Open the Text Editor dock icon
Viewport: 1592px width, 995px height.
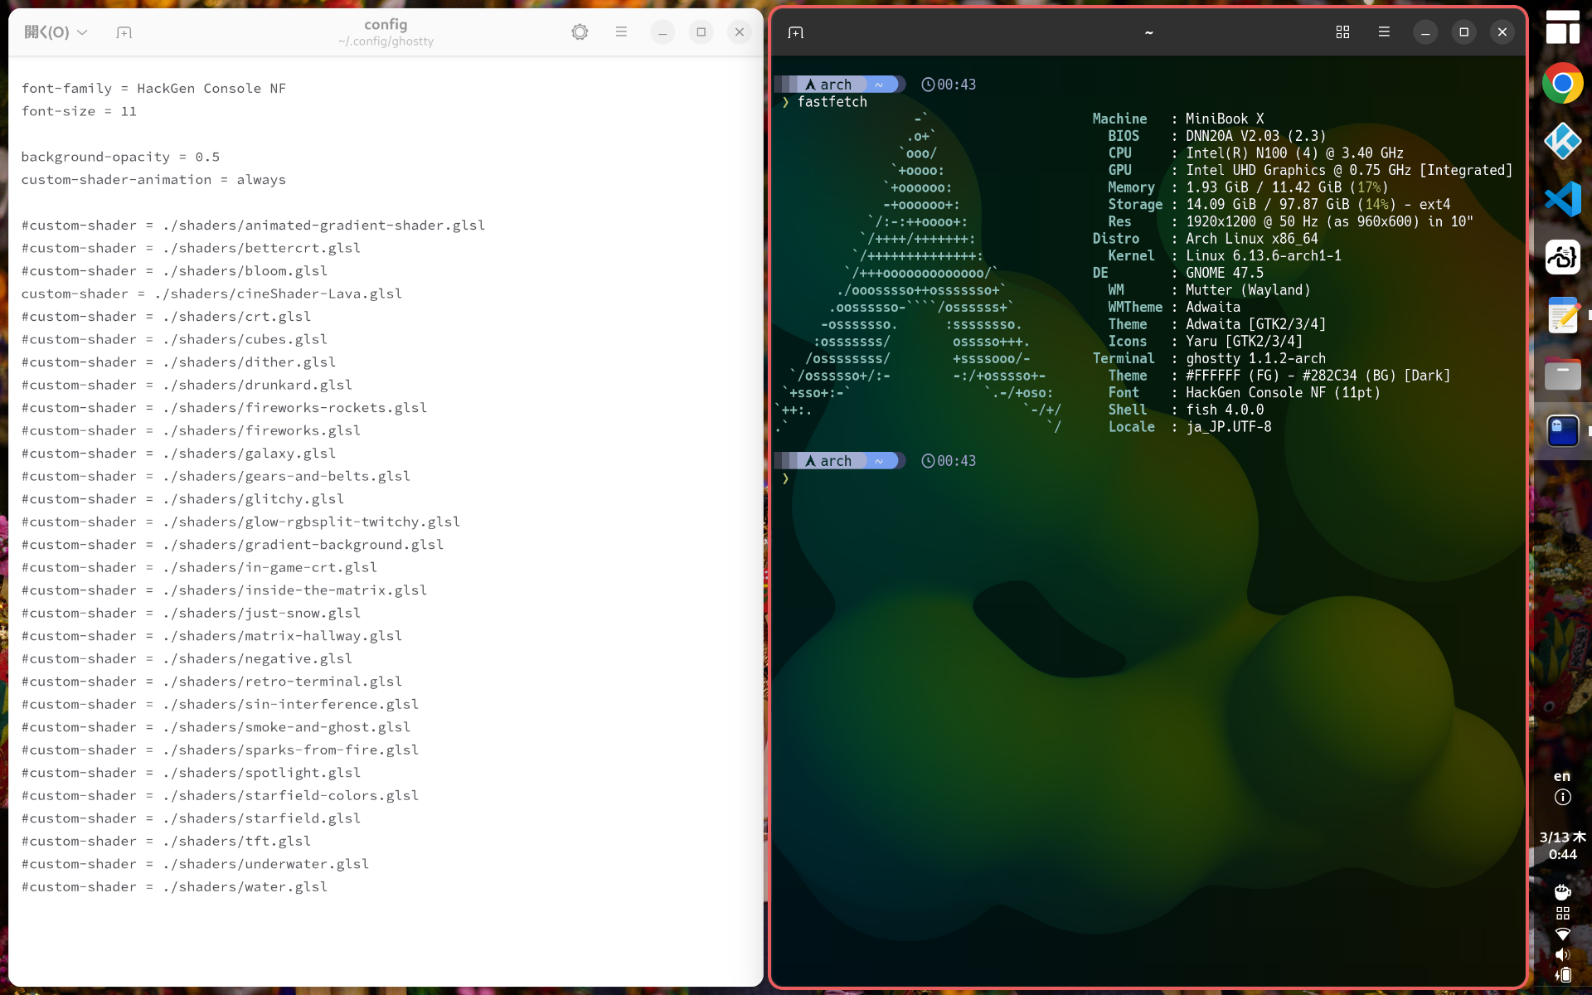(x=1562, y=316)
